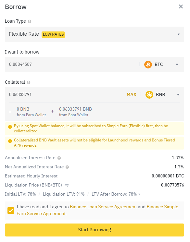
Task: Click Spot Wallet notice info icon
Action: pyautogui.click(x=10, y=127)
